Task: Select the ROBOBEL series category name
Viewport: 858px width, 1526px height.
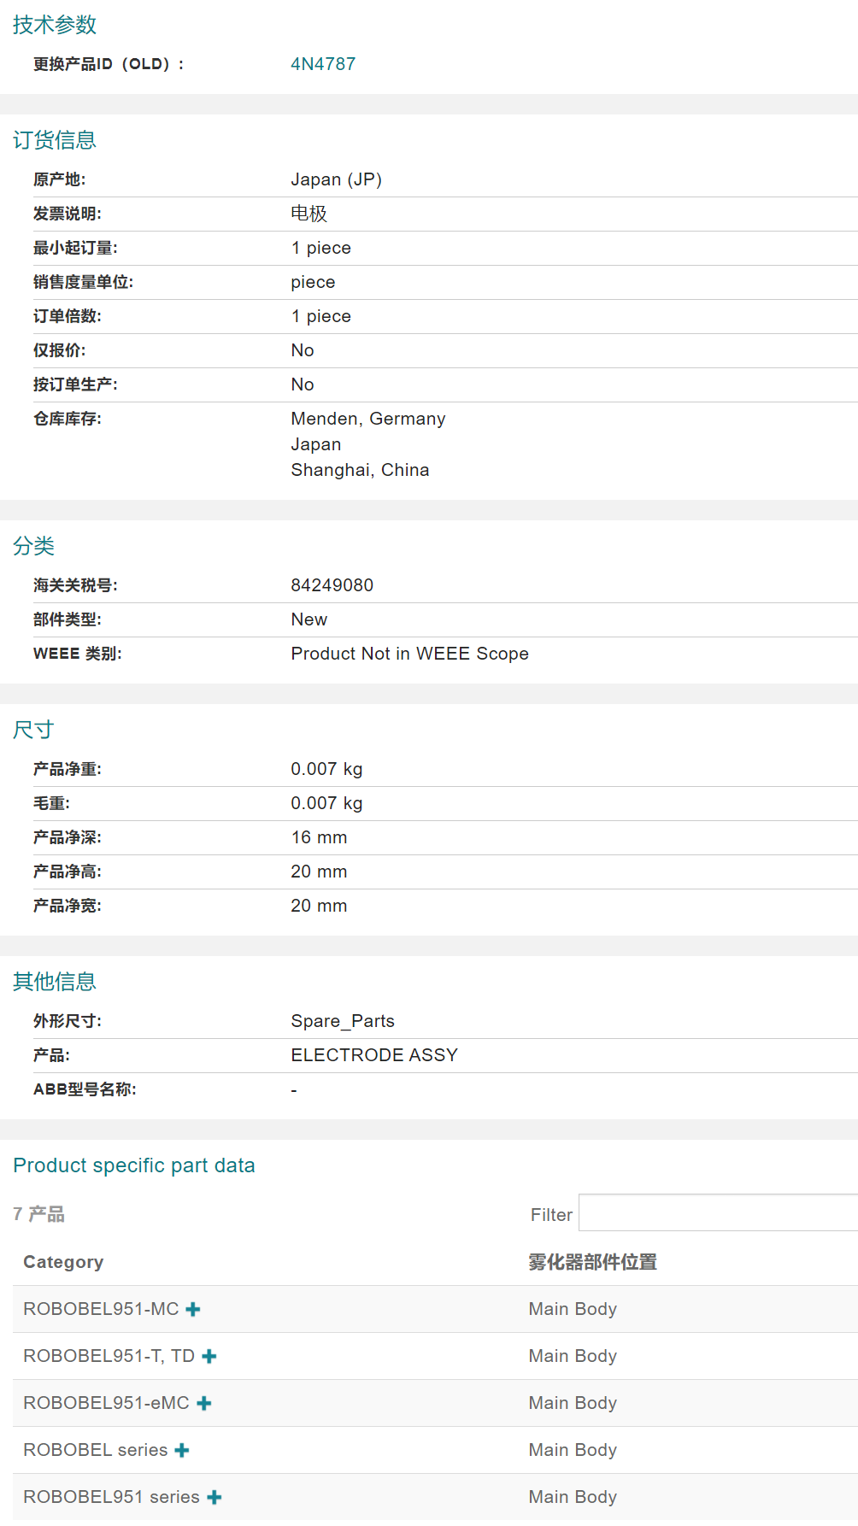Action: (96, 1450)
